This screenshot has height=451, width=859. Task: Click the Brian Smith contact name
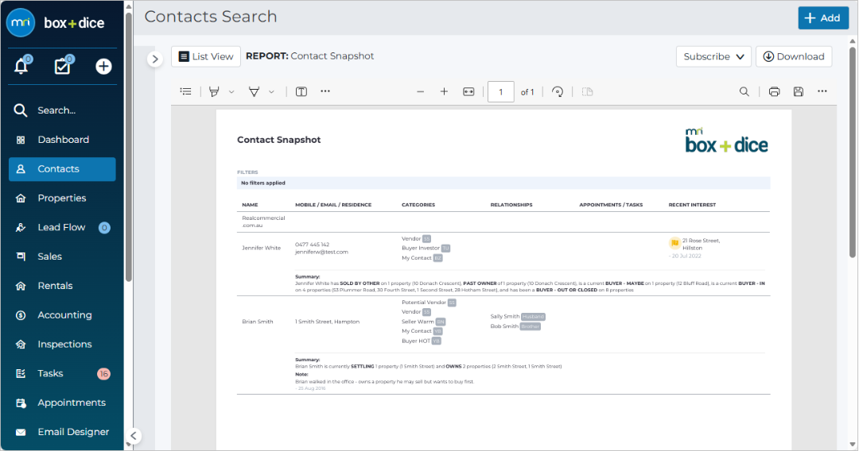click(x=258, y=322)
